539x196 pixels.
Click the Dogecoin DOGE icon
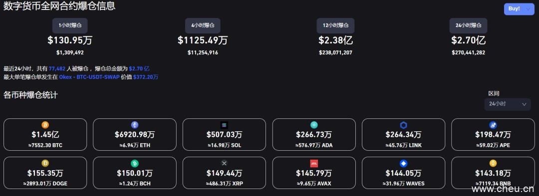tap(45, 163)
